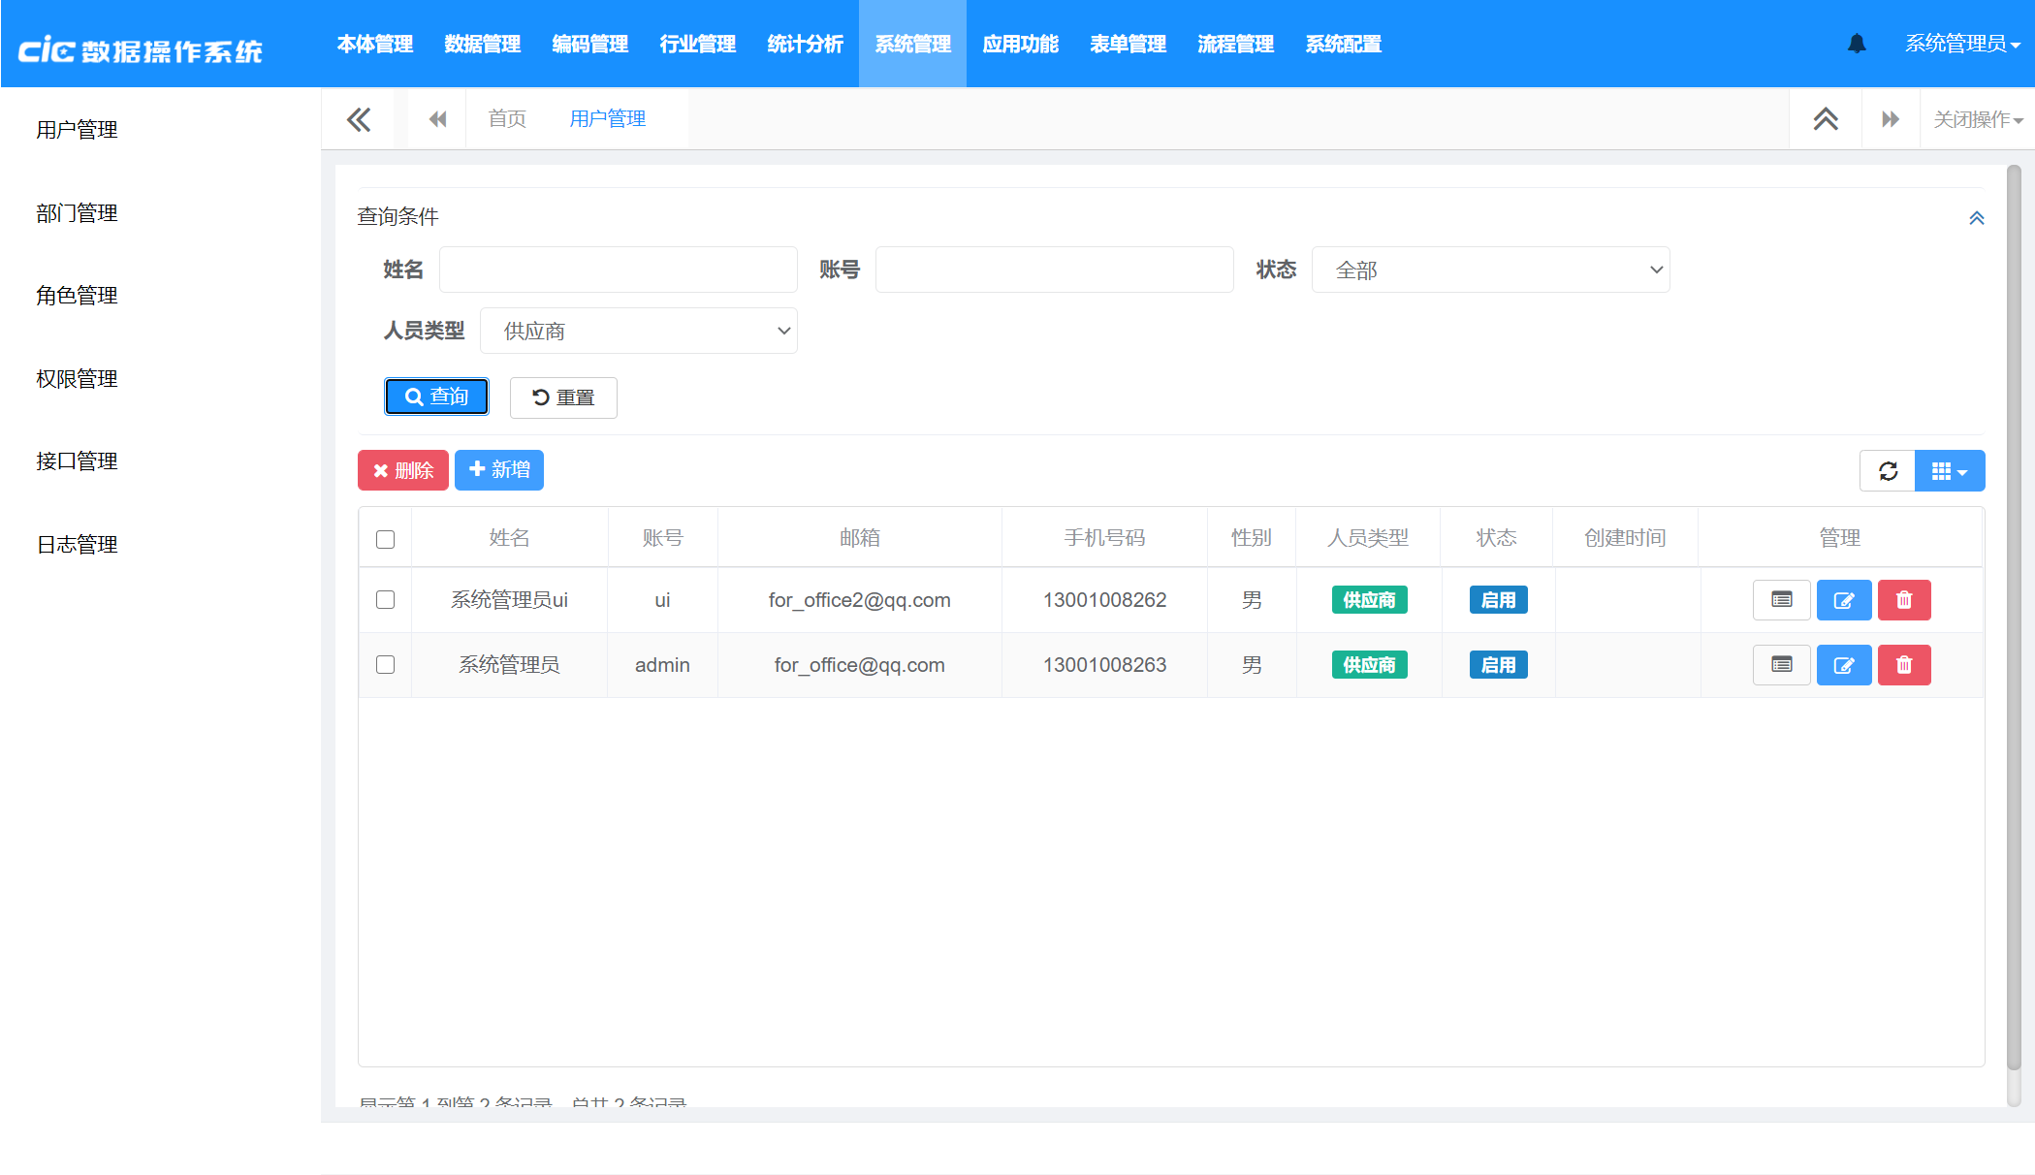Open detail view for user ui
The height and width of the screenshot is (1175, 2035).
click(1781, 600)
